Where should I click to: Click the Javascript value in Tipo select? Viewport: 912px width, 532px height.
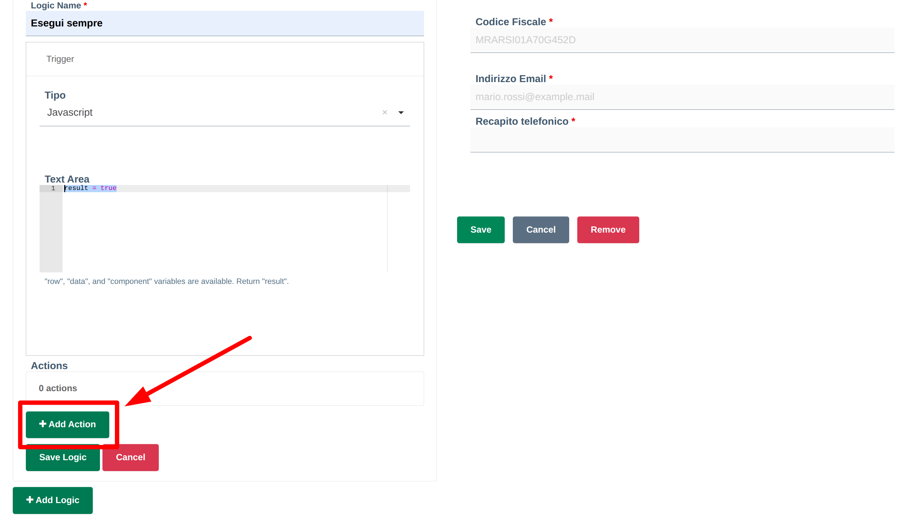(x=70, y=112)
